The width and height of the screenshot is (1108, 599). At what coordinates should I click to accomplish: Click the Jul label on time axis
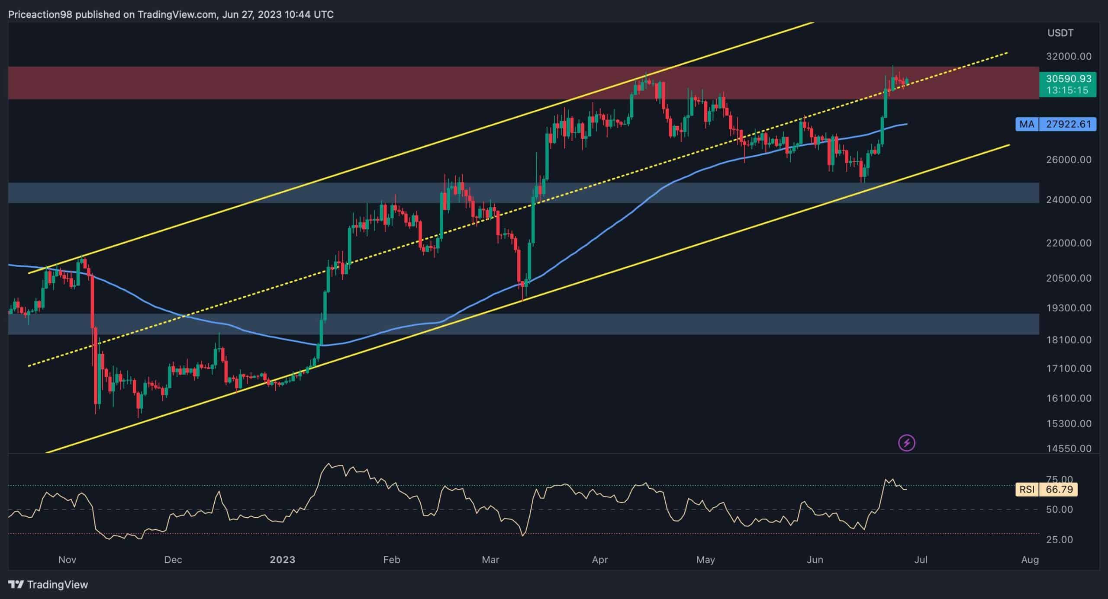click(921, 560)
